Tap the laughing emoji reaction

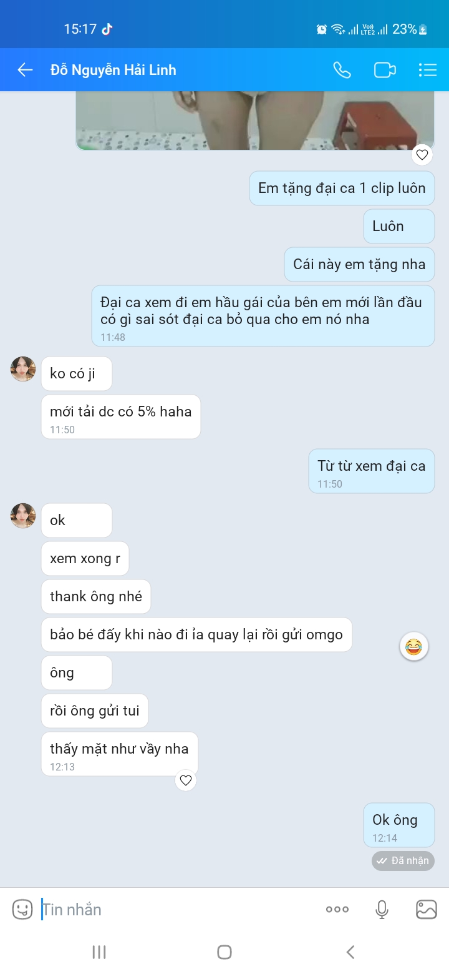[413, 647]
